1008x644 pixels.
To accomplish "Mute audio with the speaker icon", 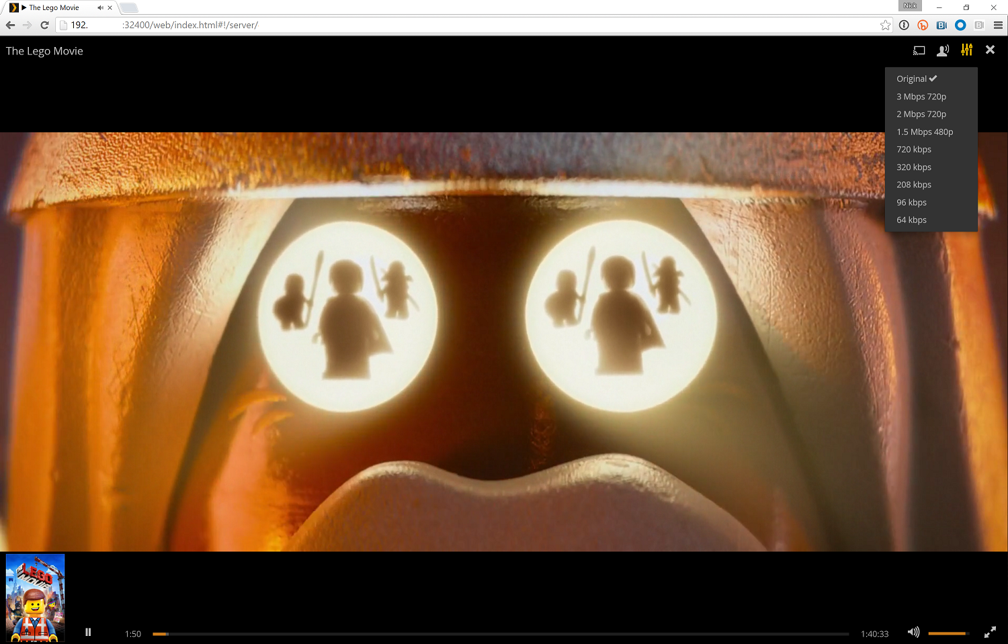I will tap(913, 632).
